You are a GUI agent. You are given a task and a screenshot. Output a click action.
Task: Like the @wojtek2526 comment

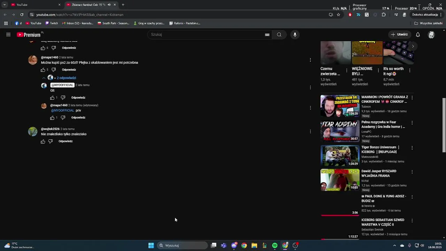[x=43, y=141]
